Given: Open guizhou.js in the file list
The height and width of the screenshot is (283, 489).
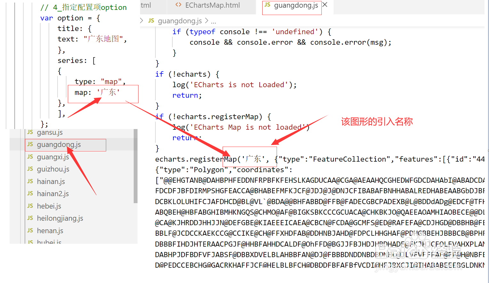Looking at the screenshot, I should pyautogui.click(x=53, y=169).
